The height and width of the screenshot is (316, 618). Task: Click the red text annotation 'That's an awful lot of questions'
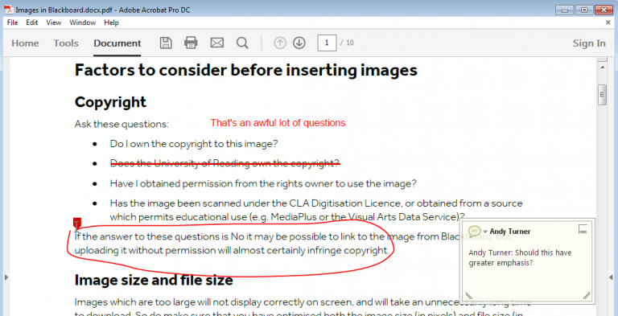tap(278, 123)
